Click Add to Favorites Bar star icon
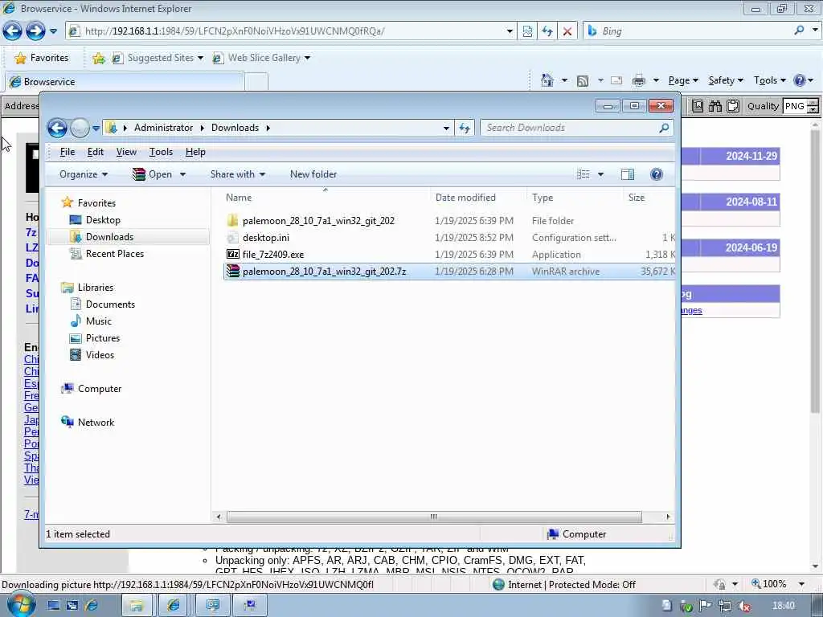Screen dimensions: 823x617 (99, 58)
